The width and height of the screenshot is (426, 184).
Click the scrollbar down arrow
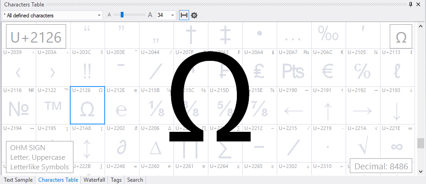[420, 171]
